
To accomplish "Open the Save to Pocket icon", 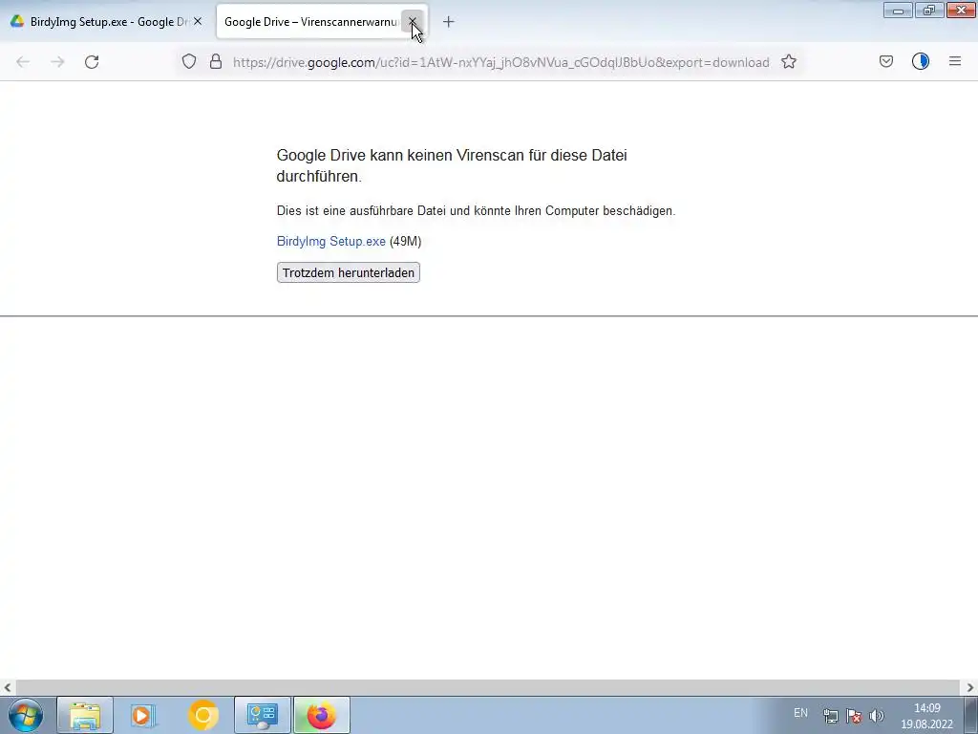I will tap(886, 61).
